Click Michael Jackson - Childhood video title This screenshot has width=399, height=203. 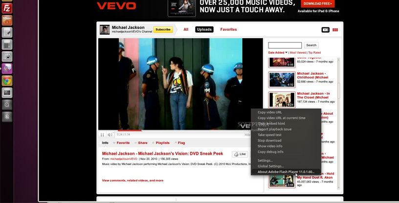pos(312,76)
